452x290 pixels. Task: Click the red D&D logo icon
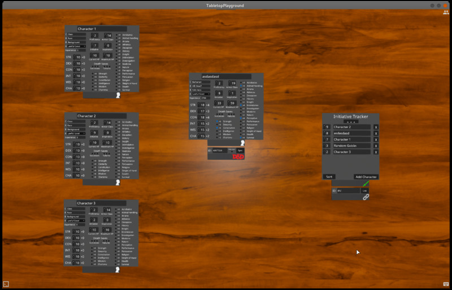tap(238, 157)
